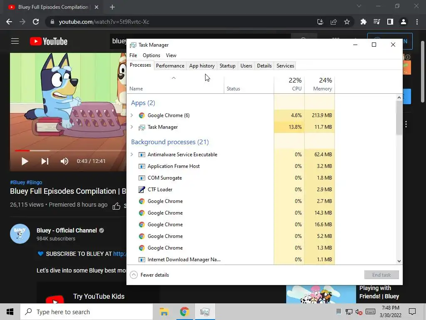This screenshot has height=320, width=426.
Task: Open File menu in Task Manager
Action: (133, 55)
